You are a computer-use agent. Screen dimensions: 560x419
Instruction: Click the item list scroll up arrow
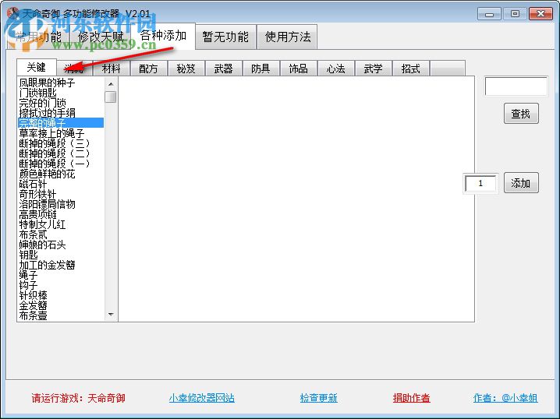tap(111, 84)
